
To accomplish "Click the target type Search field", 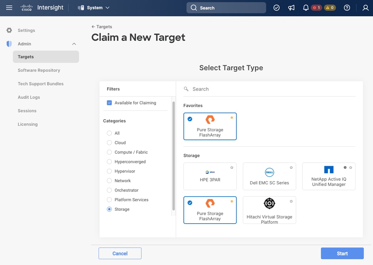I will 269,89.
